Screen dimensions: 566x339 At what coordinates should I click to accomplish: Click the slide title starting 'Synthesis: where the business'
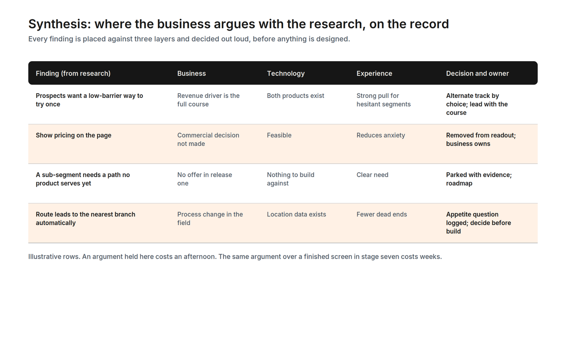coord(238,24)
